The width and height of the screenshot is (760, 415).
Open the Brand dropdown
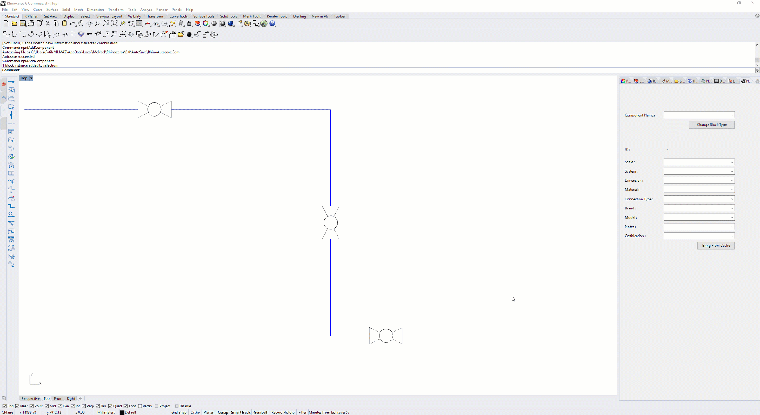click(x=699, y=208)
